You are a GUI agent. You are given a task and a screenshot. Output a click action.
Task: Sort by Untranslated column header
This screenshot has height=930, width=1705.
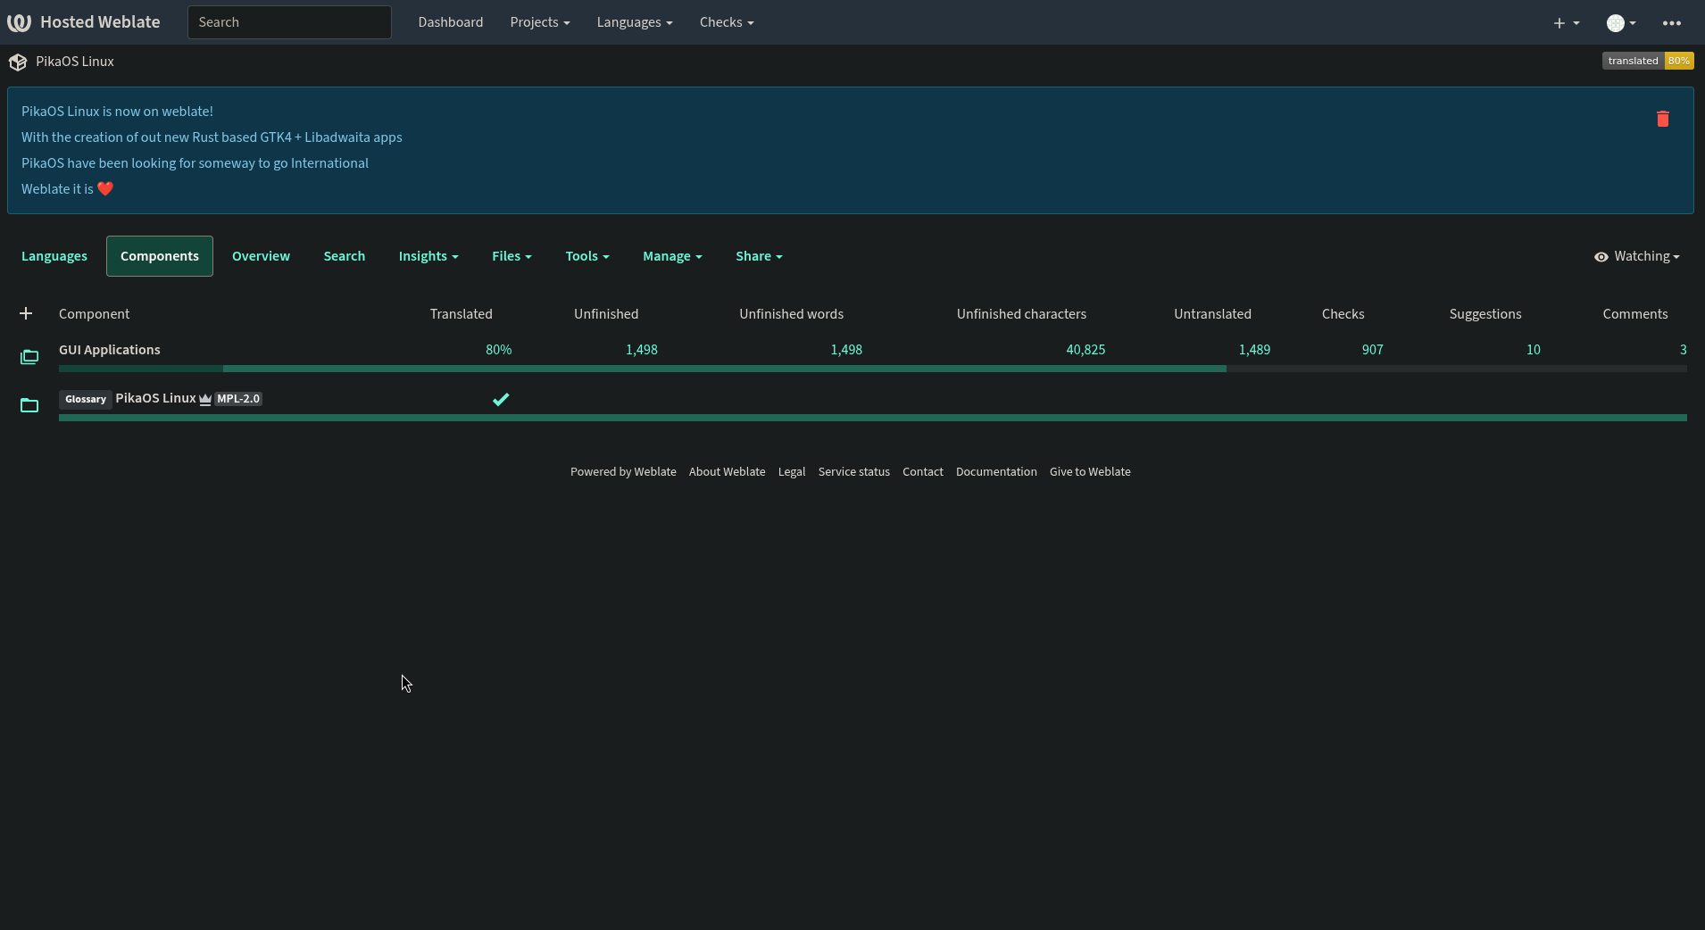point(1213,314)
